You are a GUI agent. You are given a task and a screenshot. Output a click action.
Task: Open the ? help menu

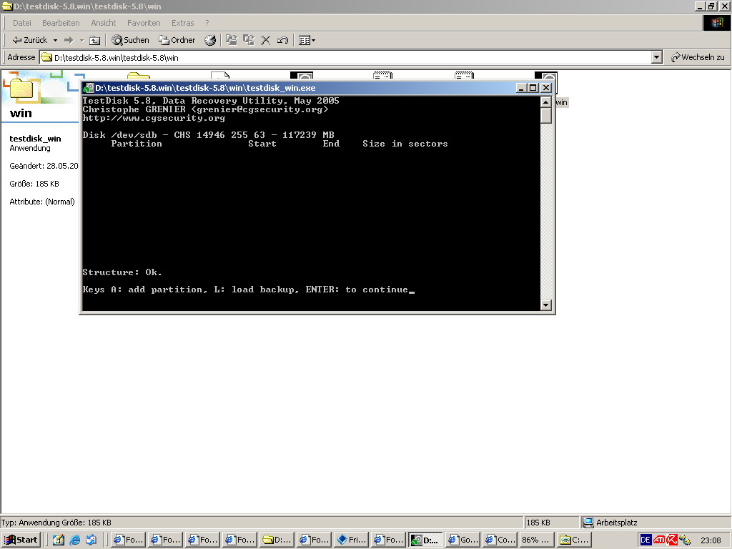pos(207,23)
